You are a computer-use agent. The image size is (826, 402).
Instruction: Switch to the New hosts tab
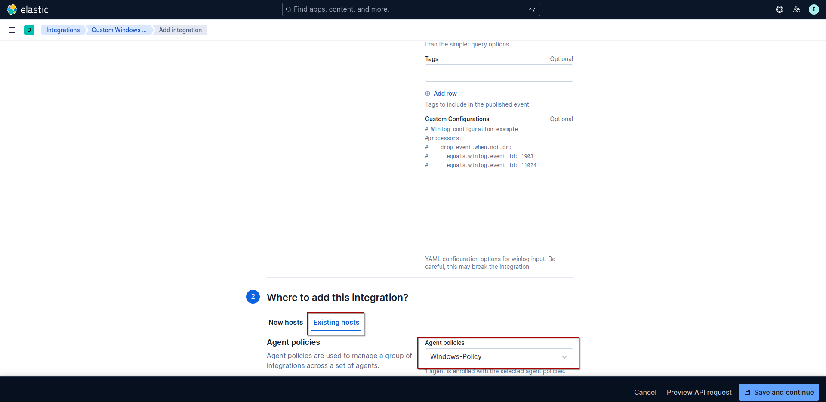(x=286, y=322)
